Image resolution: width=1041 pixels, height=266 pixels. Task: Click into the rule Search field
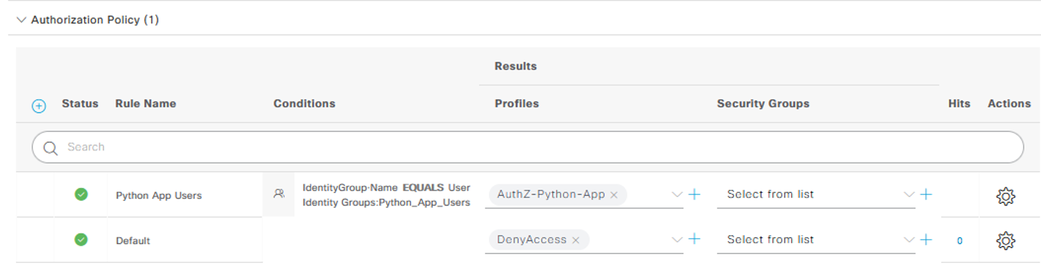[x=494, y=147]
